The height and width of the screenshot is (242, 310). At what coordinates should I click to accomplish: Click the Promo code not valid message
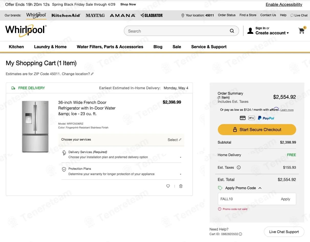point(235,209)
